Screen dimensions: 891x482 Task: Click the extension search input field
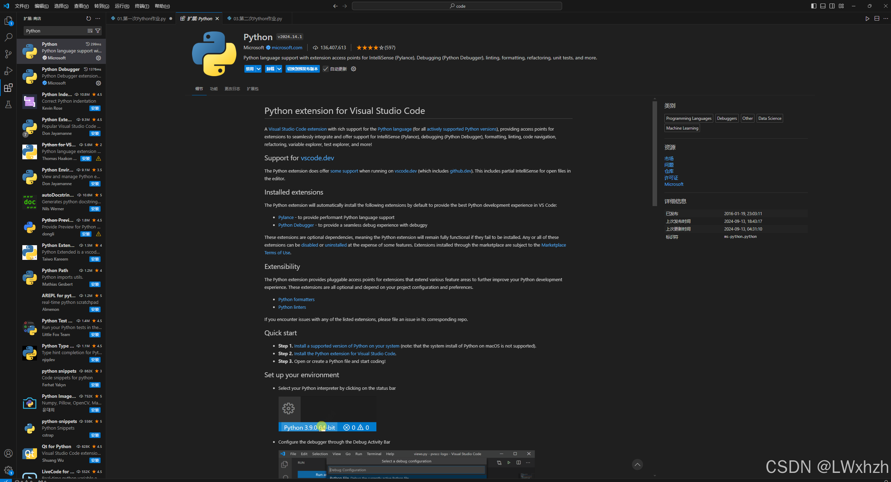pos(55,31)
